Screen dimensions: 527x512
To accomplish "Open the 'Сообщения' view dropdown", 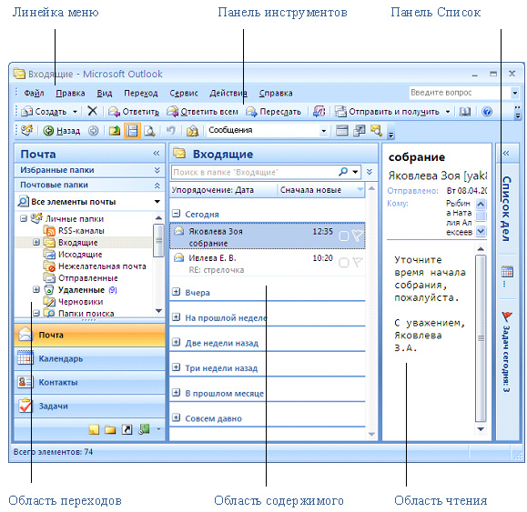I will coord(323,131).
